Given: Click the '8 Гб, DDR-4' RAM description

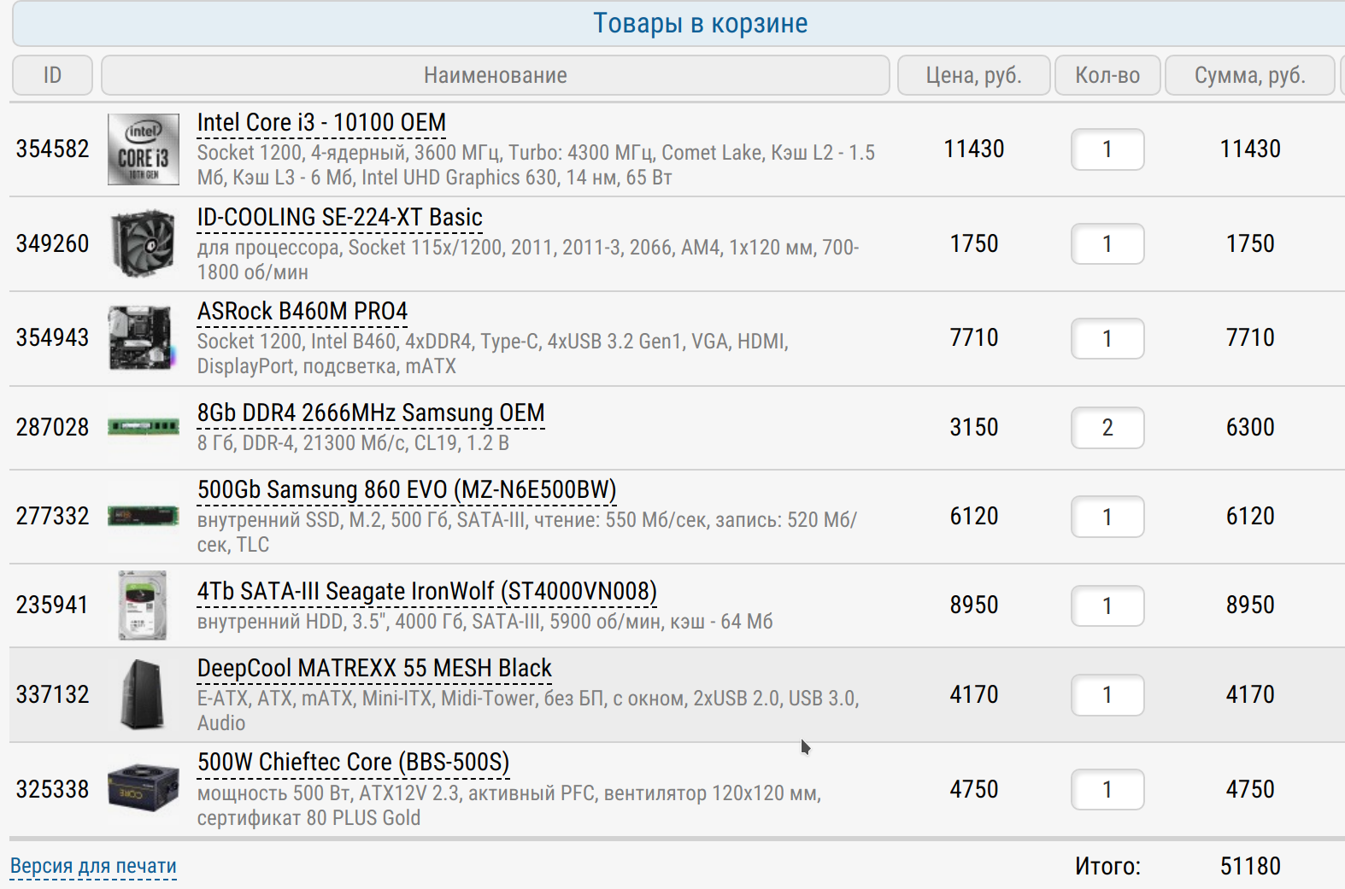Looking at the screenshot, I should pos(353,443).
